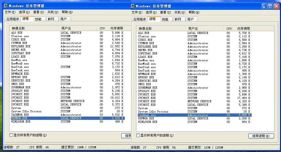281x152 pixels.
Task: Switch to 联网 tab in left window
Action: click(52, 19)
